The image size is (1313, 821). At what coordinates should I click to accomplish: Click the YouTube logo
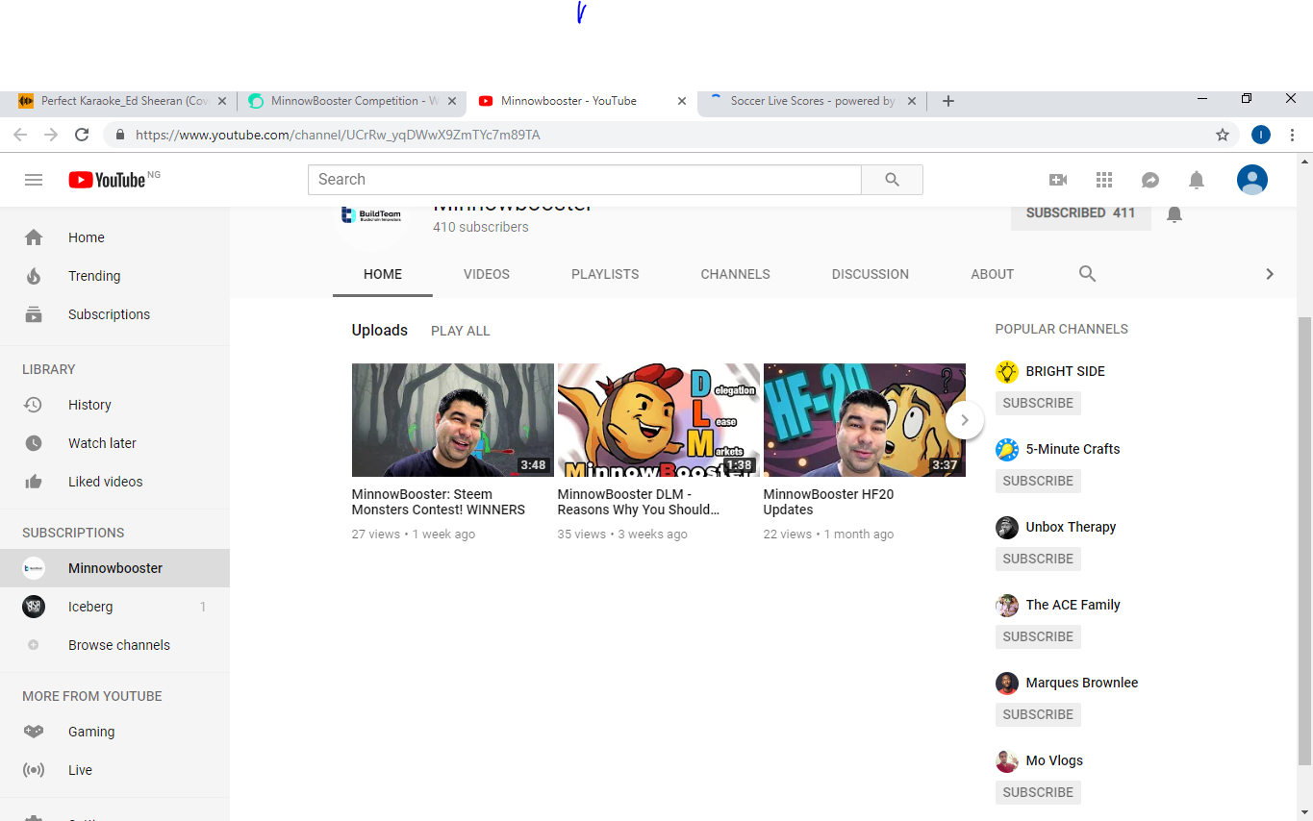[x=107, y=180]
